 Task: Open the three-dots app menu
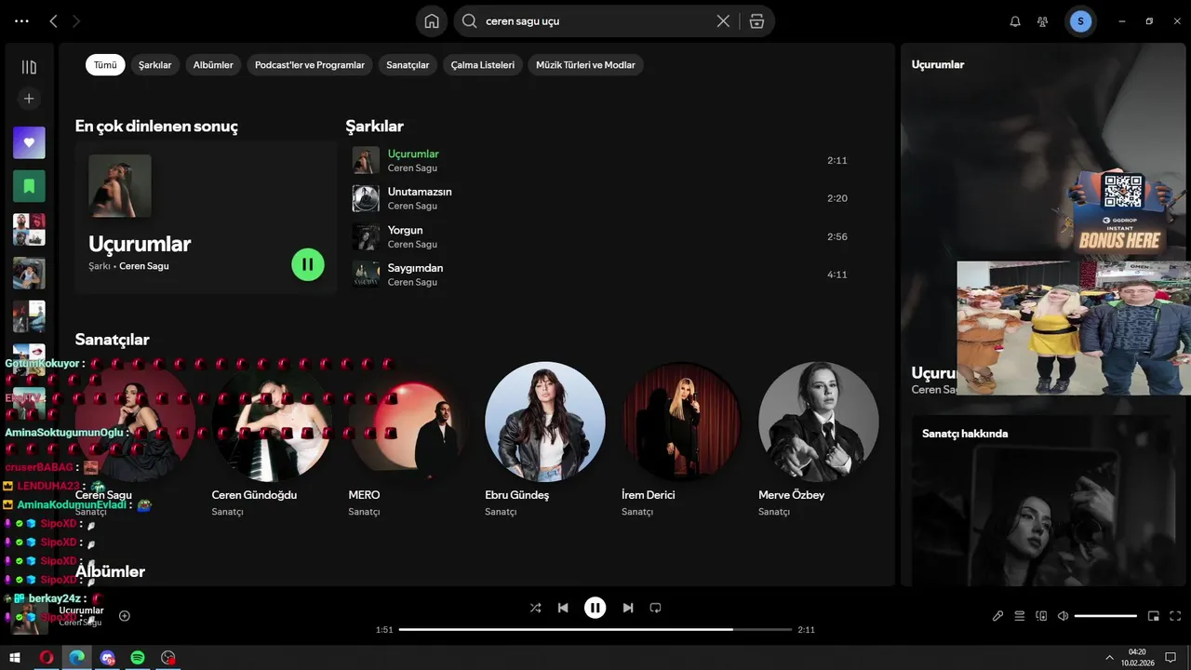click(x=22, y=21)
